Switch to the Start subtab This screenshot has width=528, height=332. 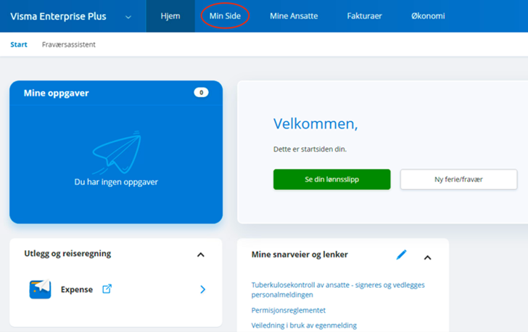(19, 45)
